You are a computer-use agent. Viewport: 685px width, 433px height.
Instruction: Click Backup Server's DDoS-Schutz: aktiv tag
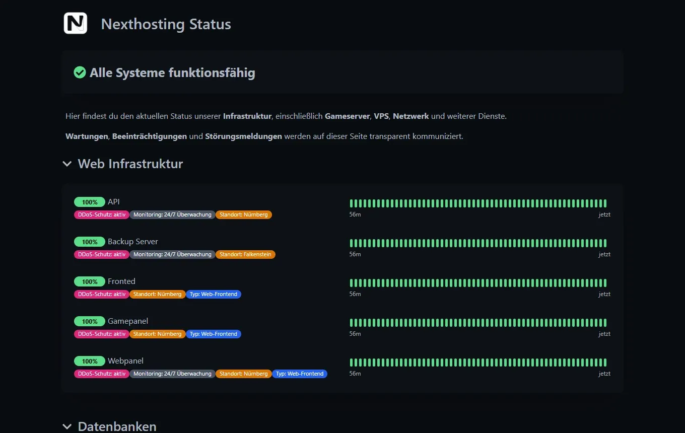coord(102,254)
